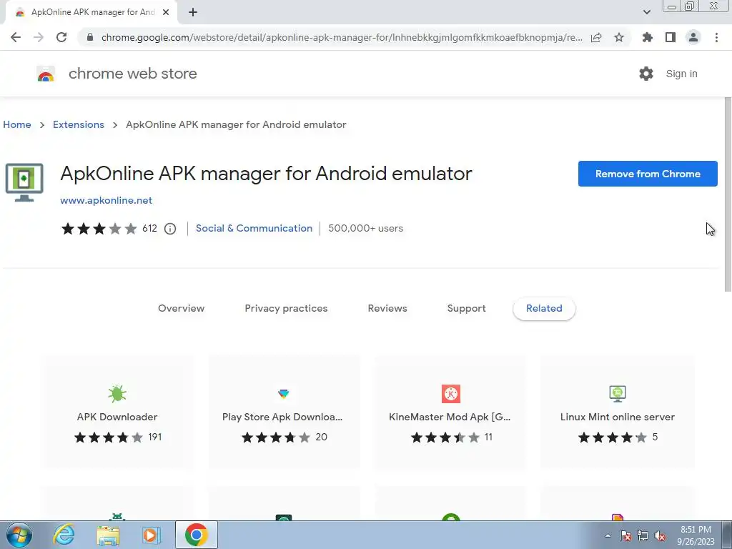This screenshot has height=549, width=732.
Task: Click the 612 ratings count
Action: [x=149, y=228]
